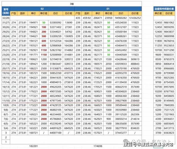Click total price cell 44007100
The image size is (177, 149).
coord(56,132)
